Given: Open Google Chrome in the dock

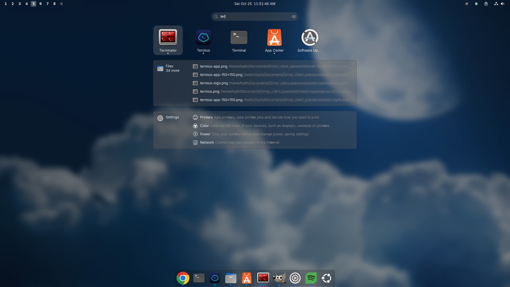Looking at the screenshot, I should coord(183,278).
